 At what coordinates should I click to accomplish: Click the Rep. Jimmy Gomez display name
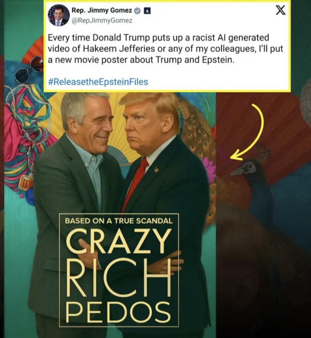[x=102, y=10]
